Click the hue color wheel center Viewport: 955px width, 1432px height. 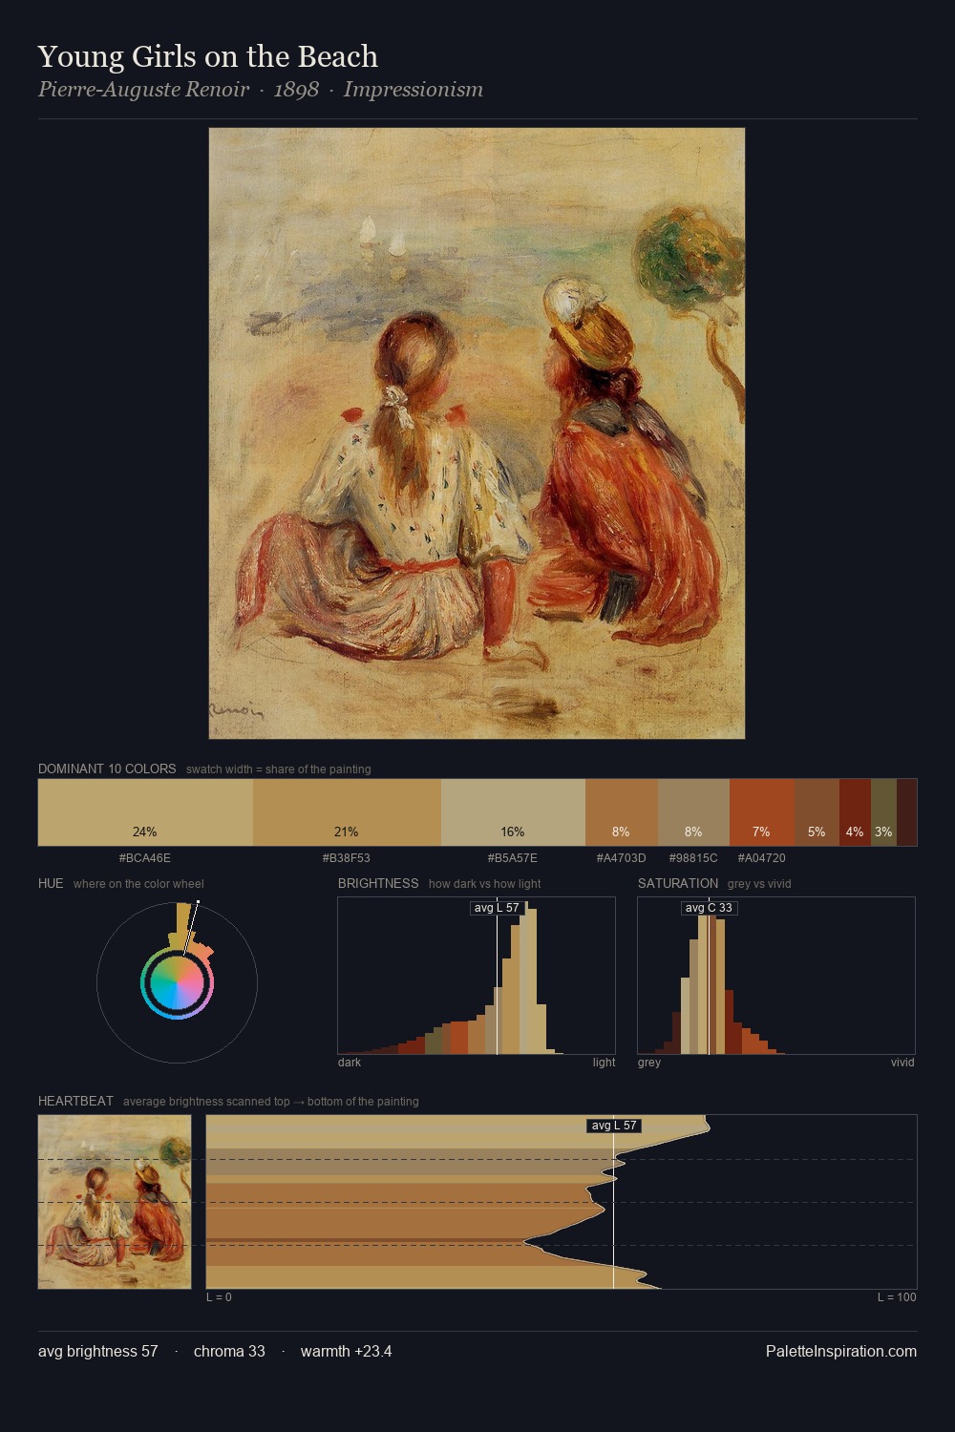coord(177,983)
